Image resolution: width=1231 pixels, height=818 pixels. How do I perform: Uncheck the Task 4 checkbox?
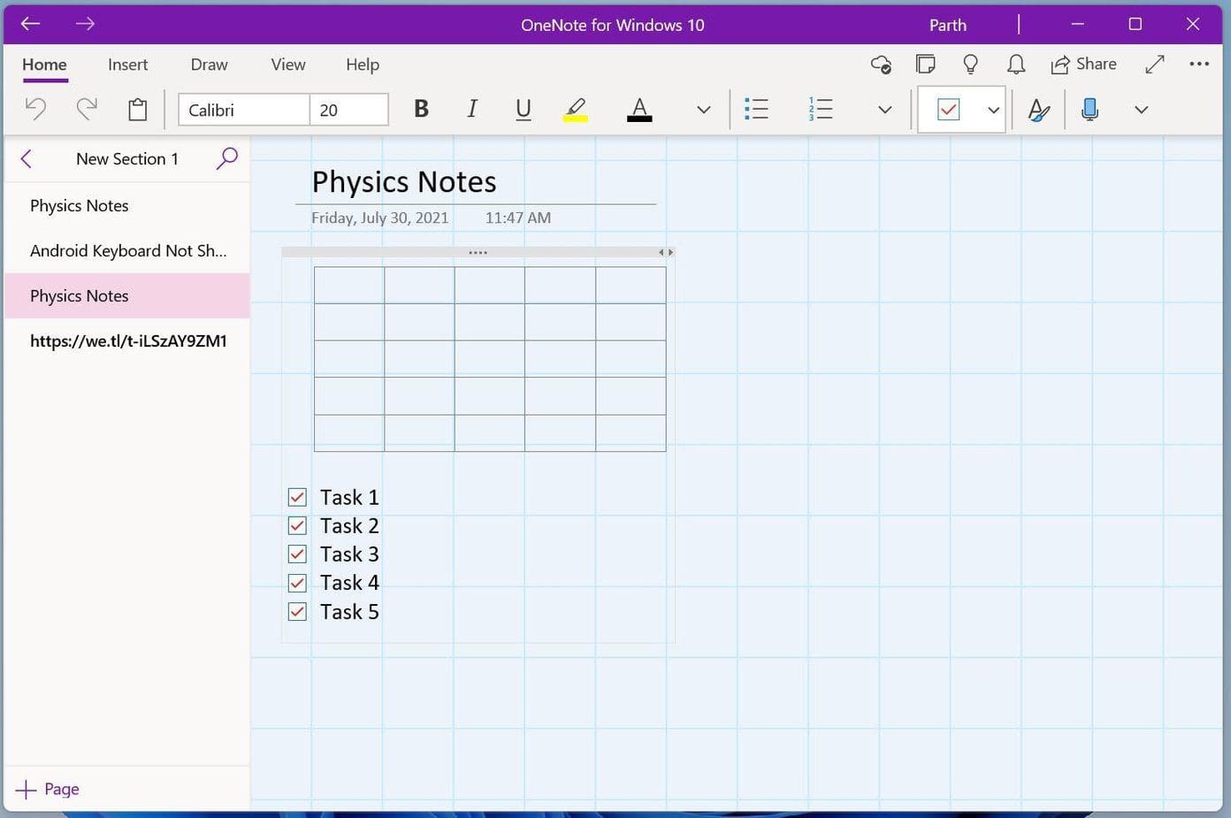point(297,583)
